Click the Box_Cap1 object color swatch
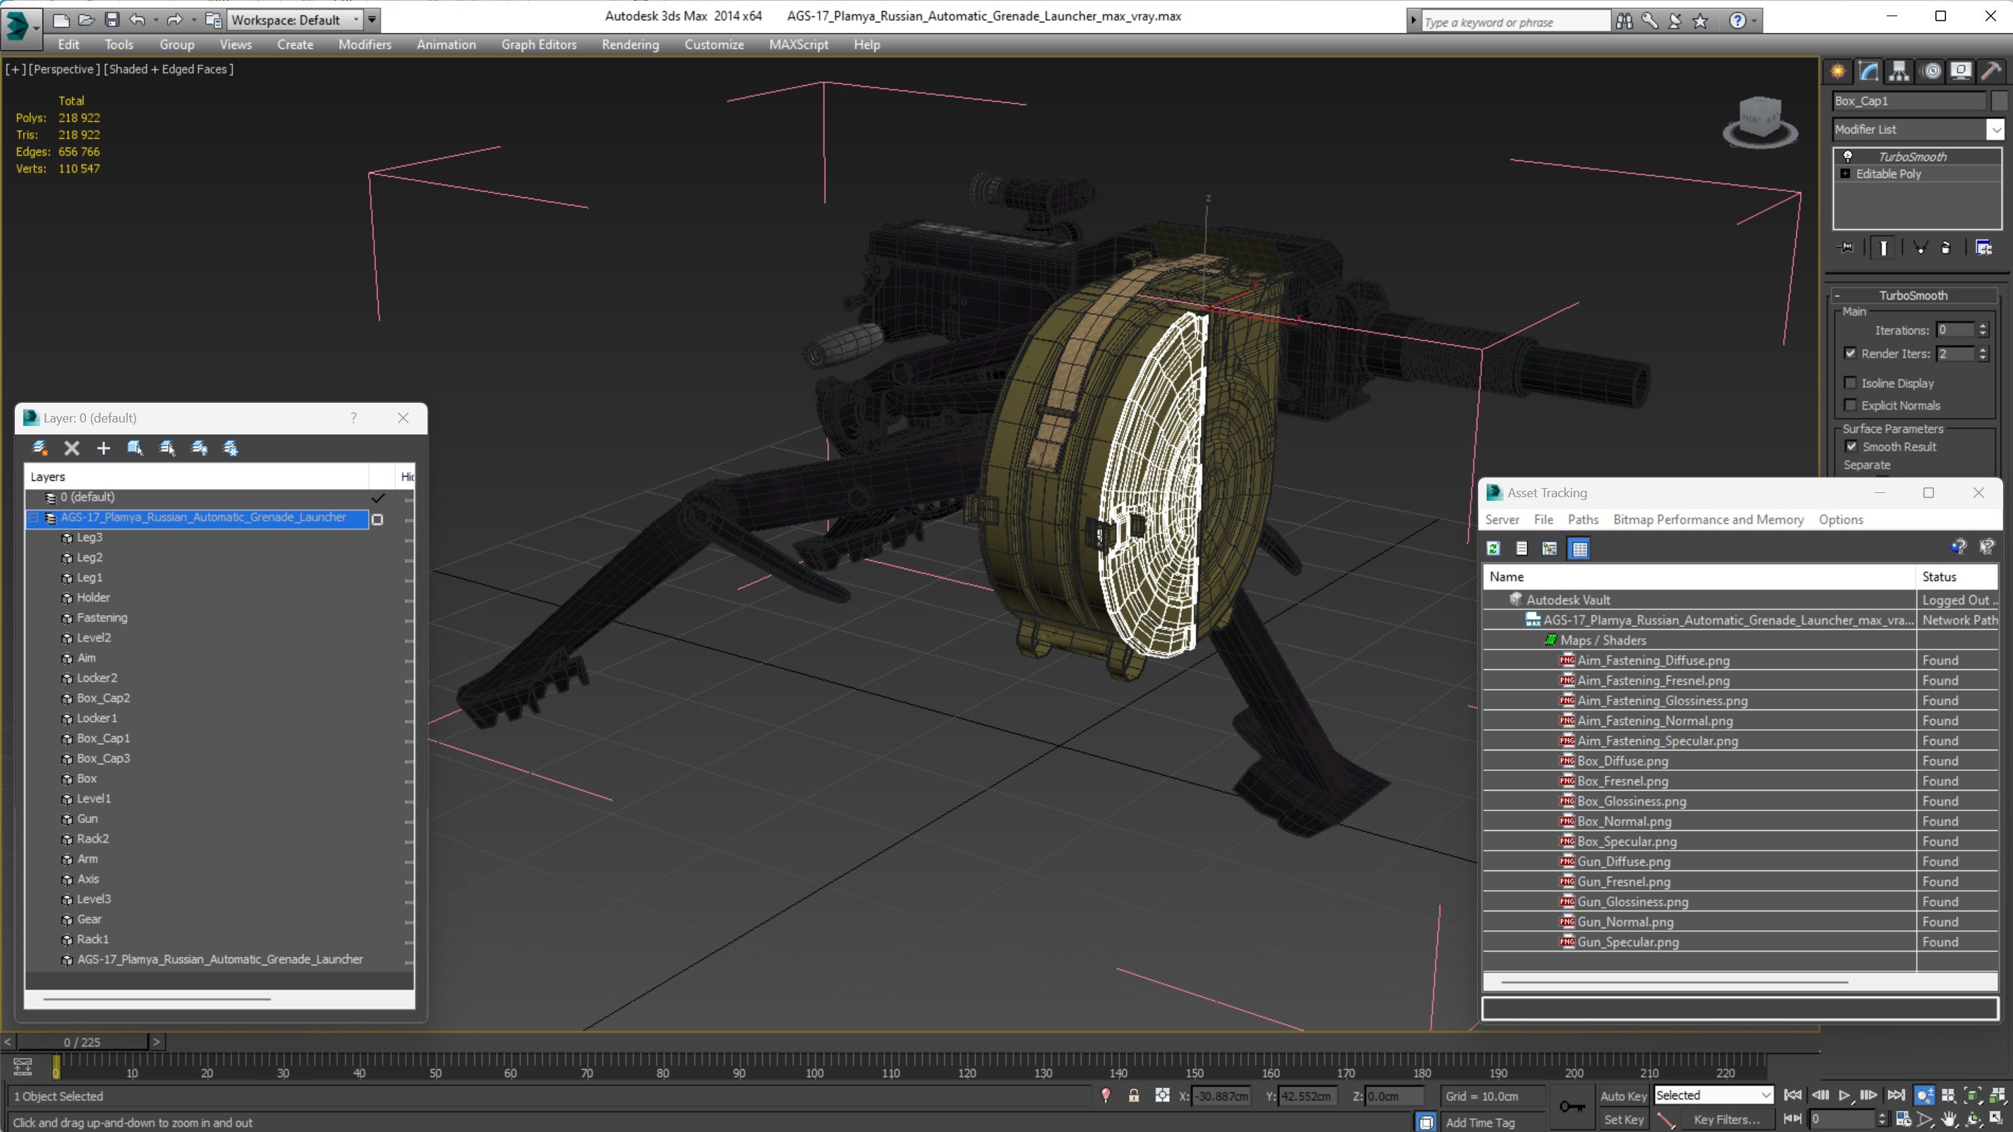2013x1132 pixels. (x=1999, y=101)
